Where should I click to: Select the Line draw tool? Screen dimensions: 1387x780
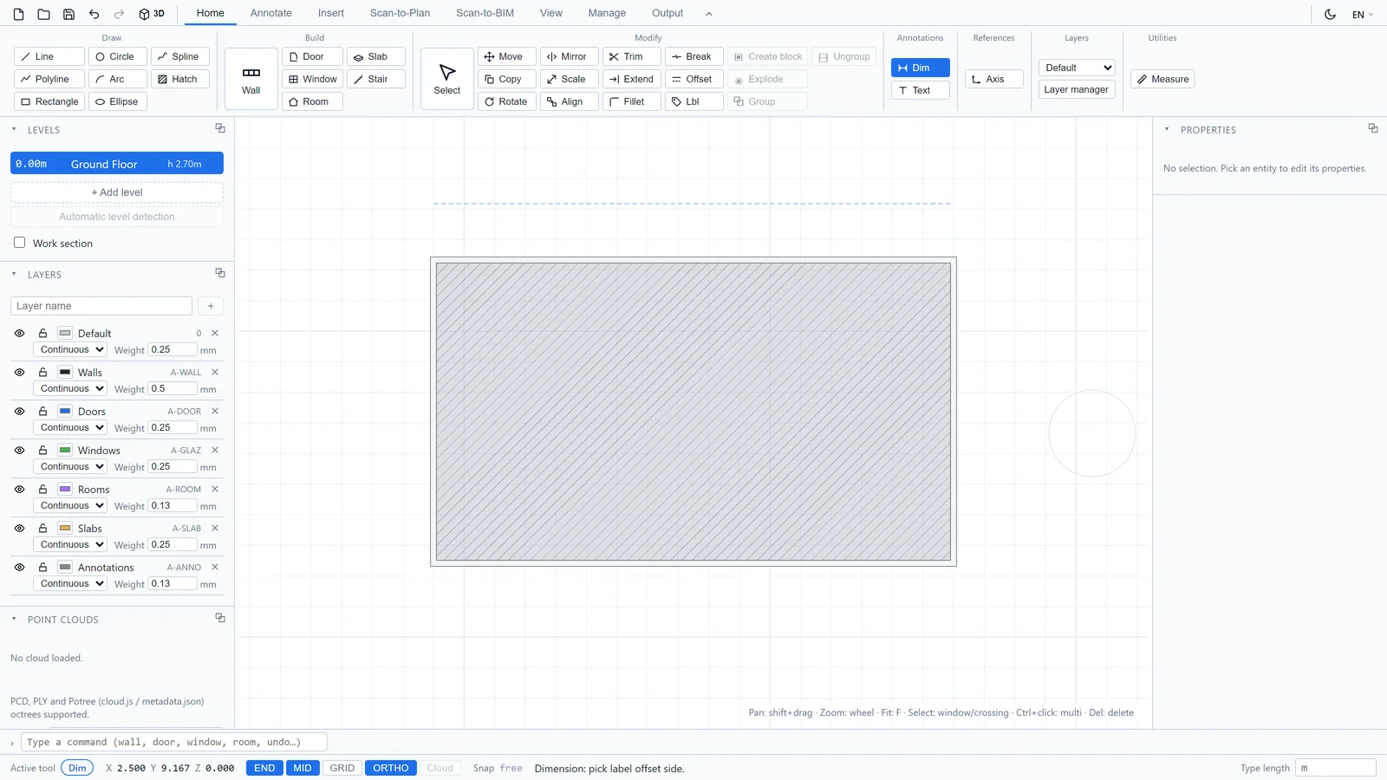(x=49, y=56)
